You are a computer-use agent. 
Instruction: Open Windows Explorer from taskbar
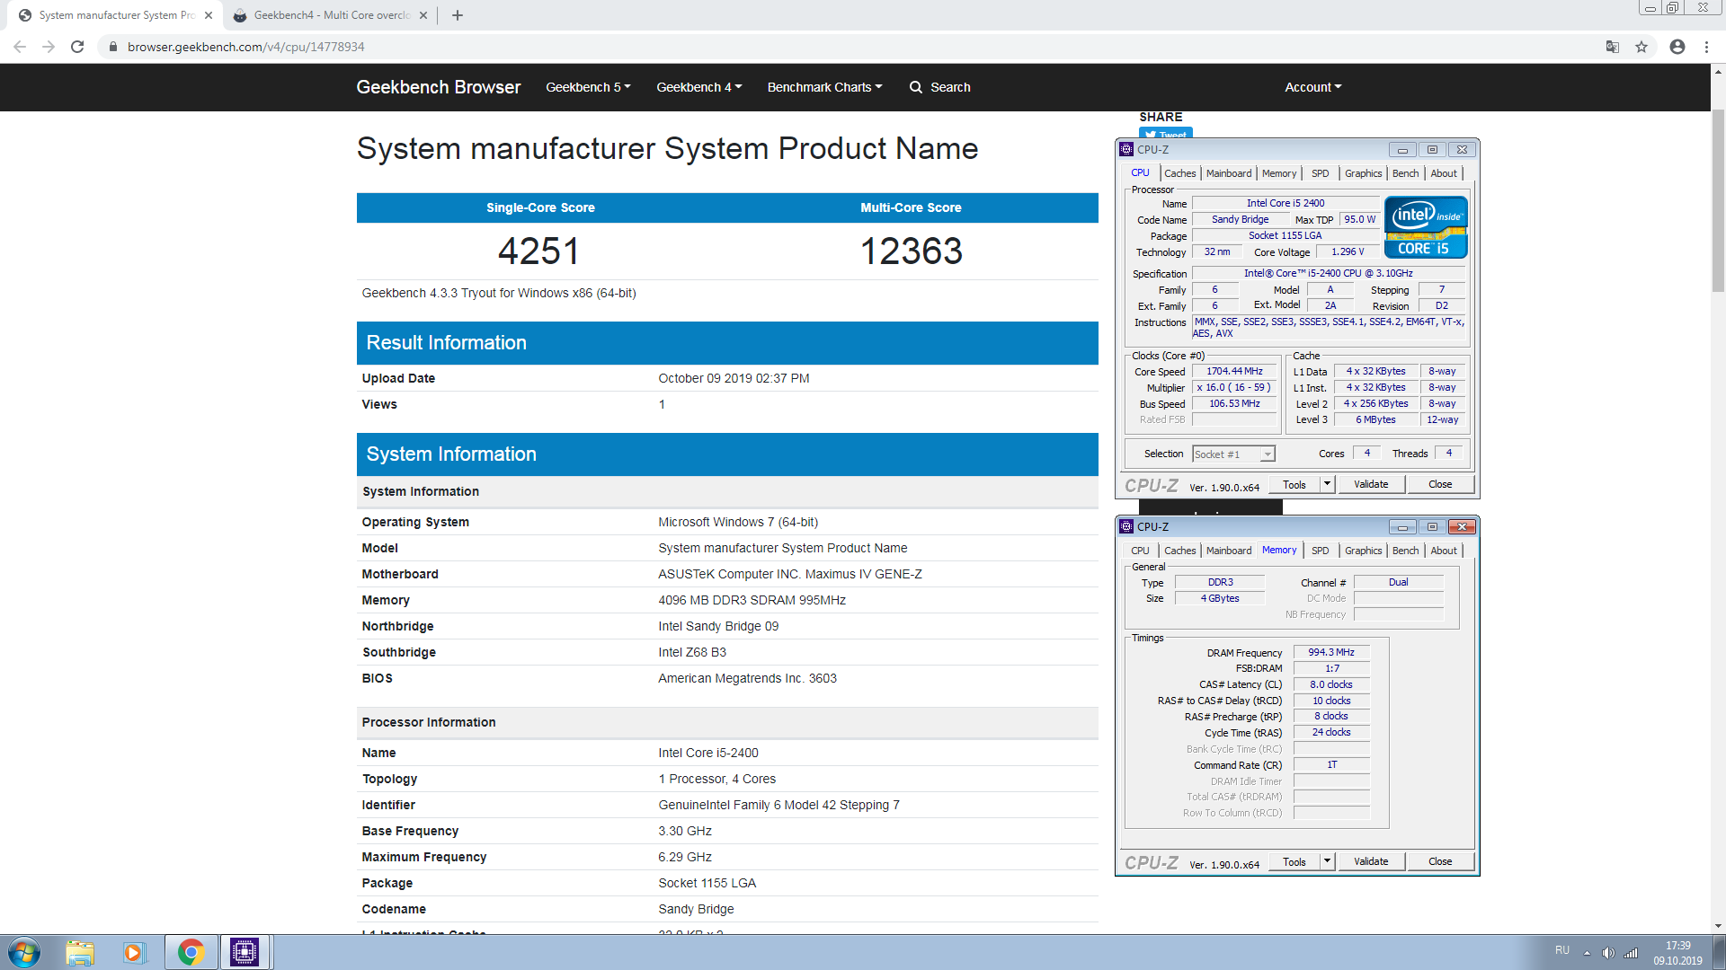80,952
